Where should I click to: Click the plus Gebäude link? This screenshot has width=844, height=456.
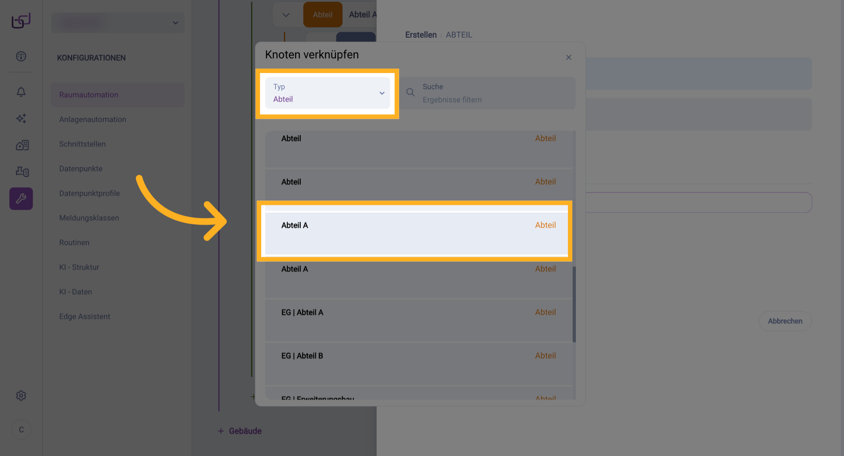click(240, 431)
